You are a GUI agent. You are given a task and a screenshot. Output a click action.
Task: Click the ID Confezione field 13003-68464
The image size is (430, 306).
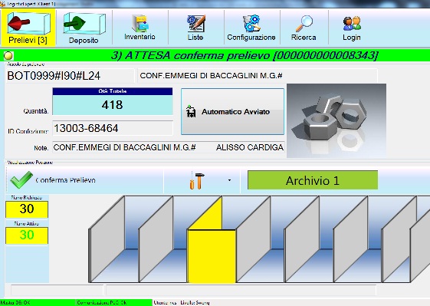pos(113,128)
